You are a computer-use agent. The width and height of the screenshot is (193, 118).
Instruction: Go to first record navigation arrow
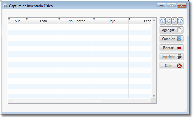[163, 21]
